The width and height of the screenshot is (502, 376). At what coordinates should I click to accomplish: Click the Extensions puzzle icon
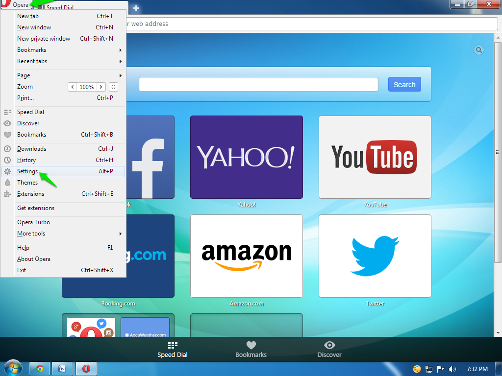[x=7, y=194]
